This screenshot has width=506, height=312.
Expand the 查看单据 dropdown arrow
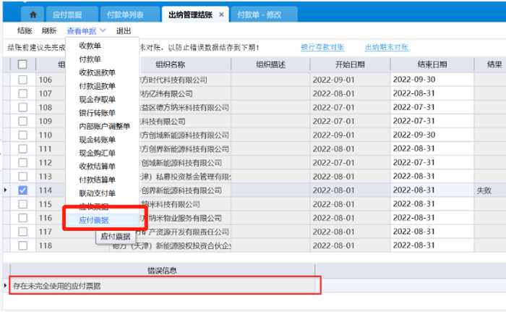click(x=103, y=31)
